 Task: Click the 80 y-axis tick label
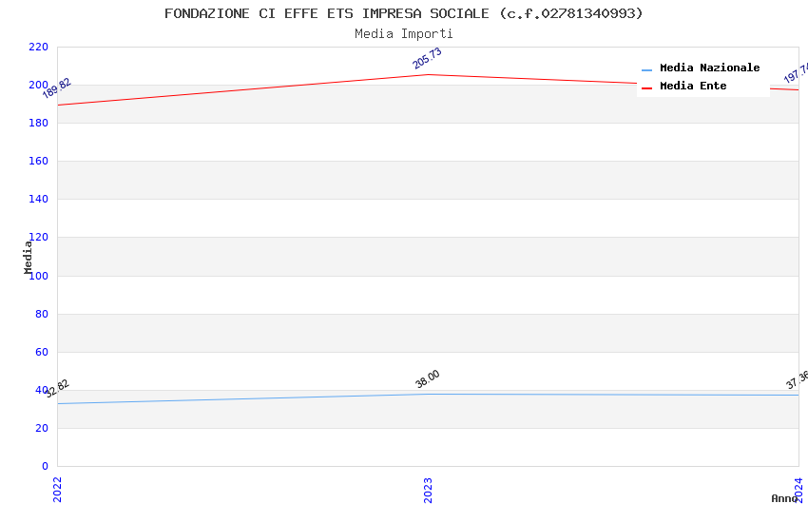(x=42, y=314)
